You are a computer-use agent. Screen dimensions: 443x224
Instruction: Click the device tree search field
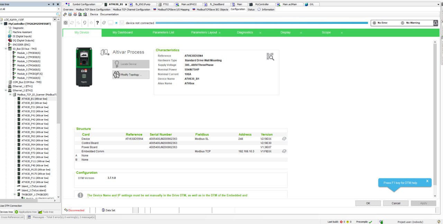click(28, 14)
